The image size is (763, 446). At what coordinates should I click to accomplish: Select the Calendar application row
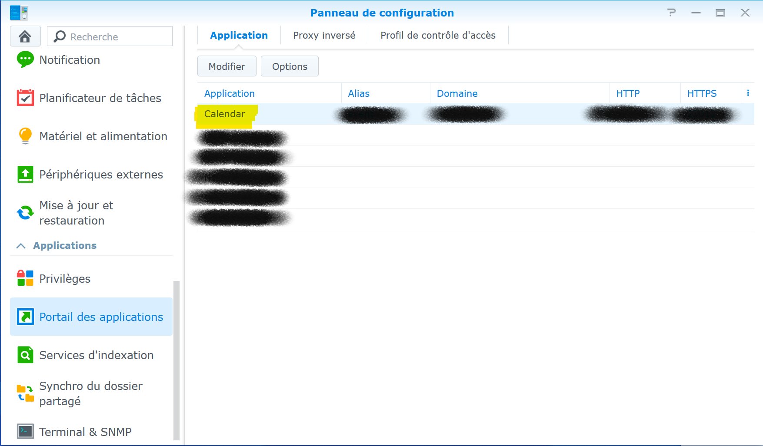[x=476, y=114]
